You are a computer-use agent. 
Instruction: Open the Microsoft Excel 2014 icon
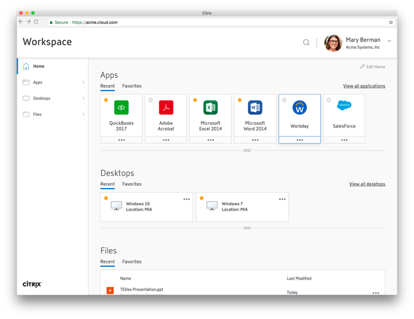(x=210, y=108)
